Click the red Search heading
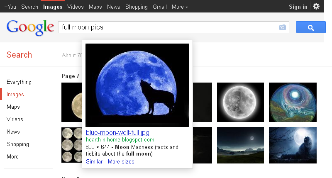Screen dimensions: 332x178 click(19, 55)
